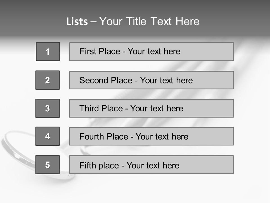Click 'Your text here' in First Place box

(154, 51)
